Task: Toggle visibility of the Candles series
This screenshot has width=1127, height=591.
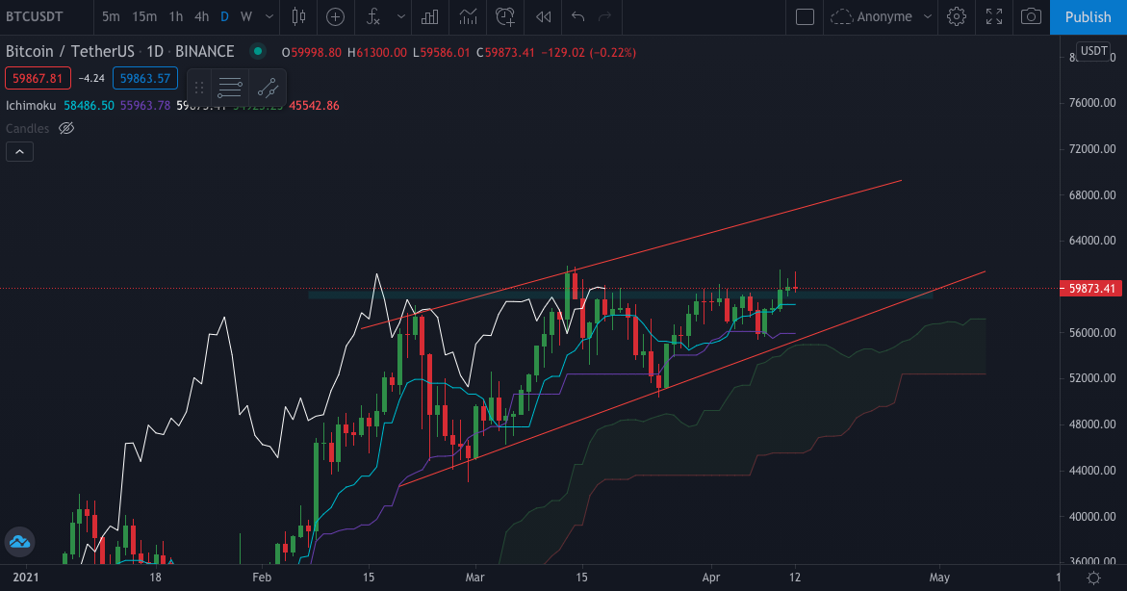Action: [x=65, y=128]
